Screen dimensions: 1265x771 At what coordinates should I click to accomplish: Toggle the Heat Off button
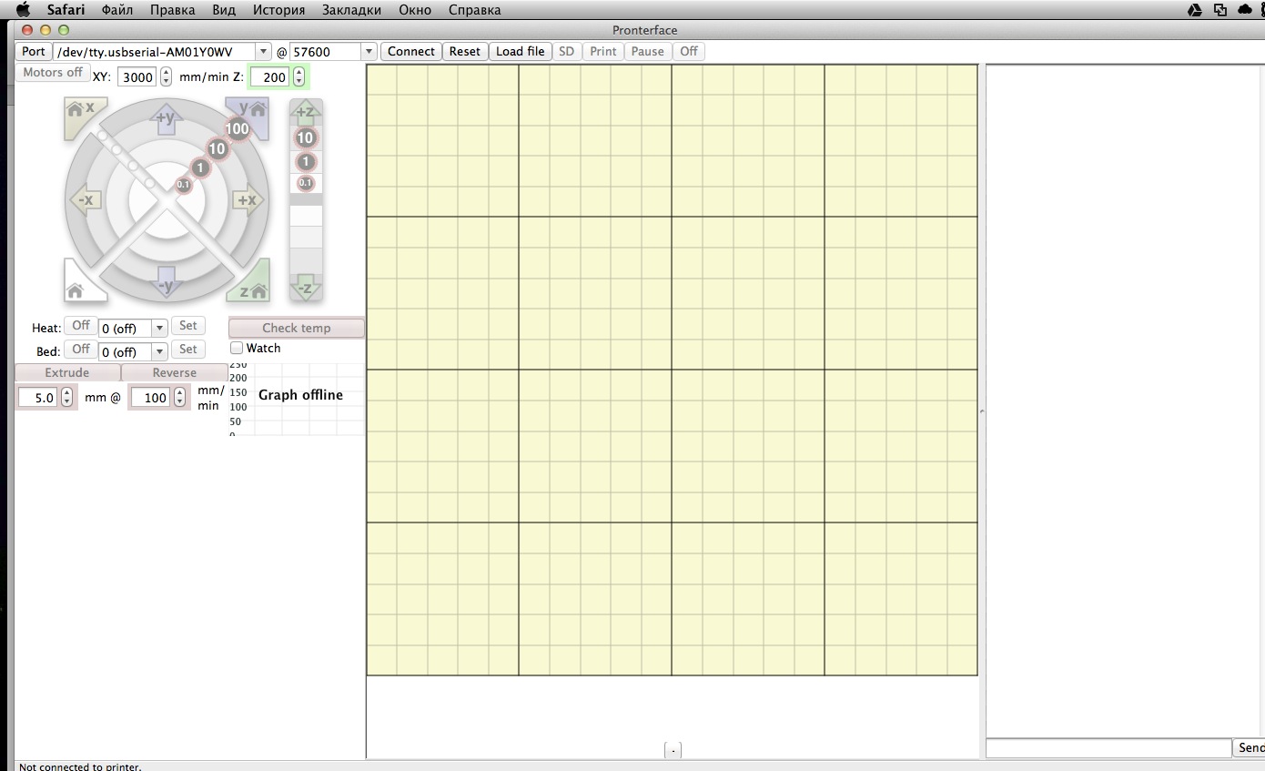tap(81, 326)
